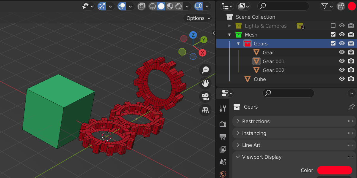The image size is (357, 178).
Task: Open the outliner editor type dropdown
Action: point(227,6)
